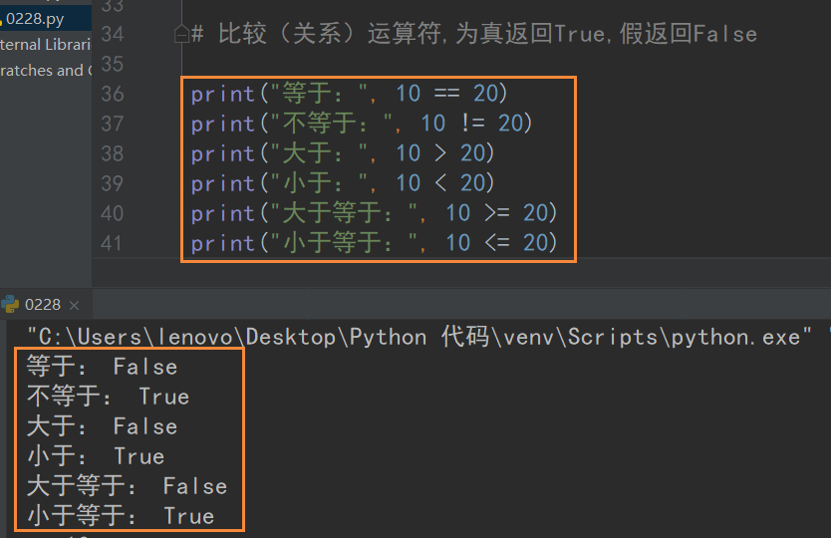Image resolution: width=831 pixels, height=538 pixels.
Task: Click console output '大于: False'
Action: (103, 426)
